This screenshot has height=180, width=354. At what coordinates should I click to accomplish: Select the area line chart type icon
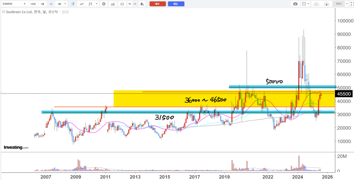coord(82,4)
